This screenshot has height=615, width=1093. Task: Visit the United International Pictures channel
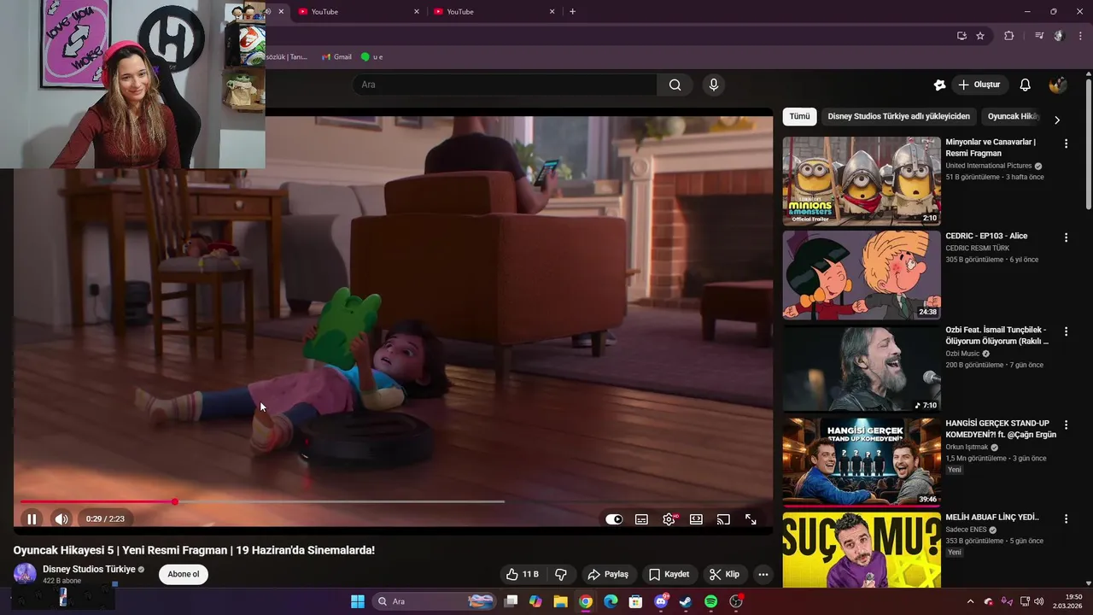989,166
